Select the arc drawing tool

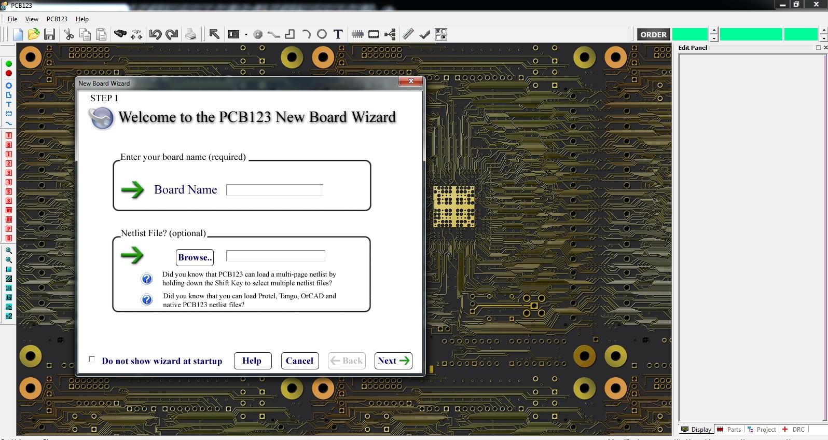tap(306, 34)
